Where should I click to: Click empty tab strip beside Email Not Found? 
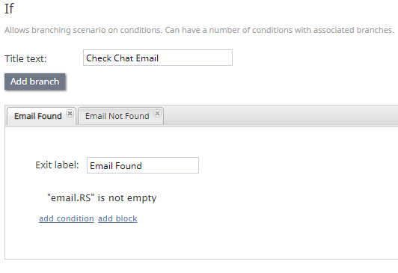[x=279, y=115]
